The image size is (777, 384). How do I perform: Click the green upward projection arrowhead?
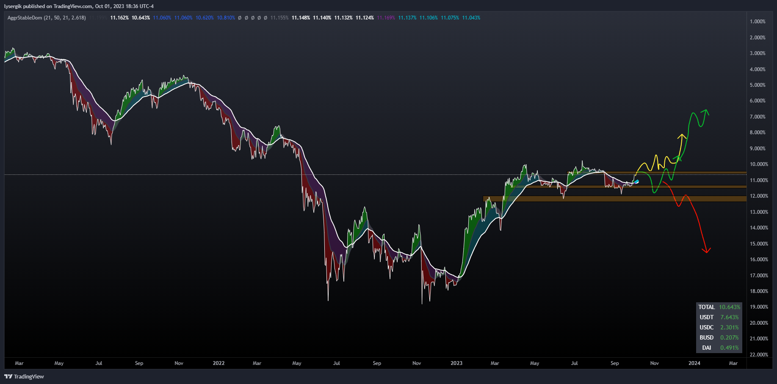point(705,112)
